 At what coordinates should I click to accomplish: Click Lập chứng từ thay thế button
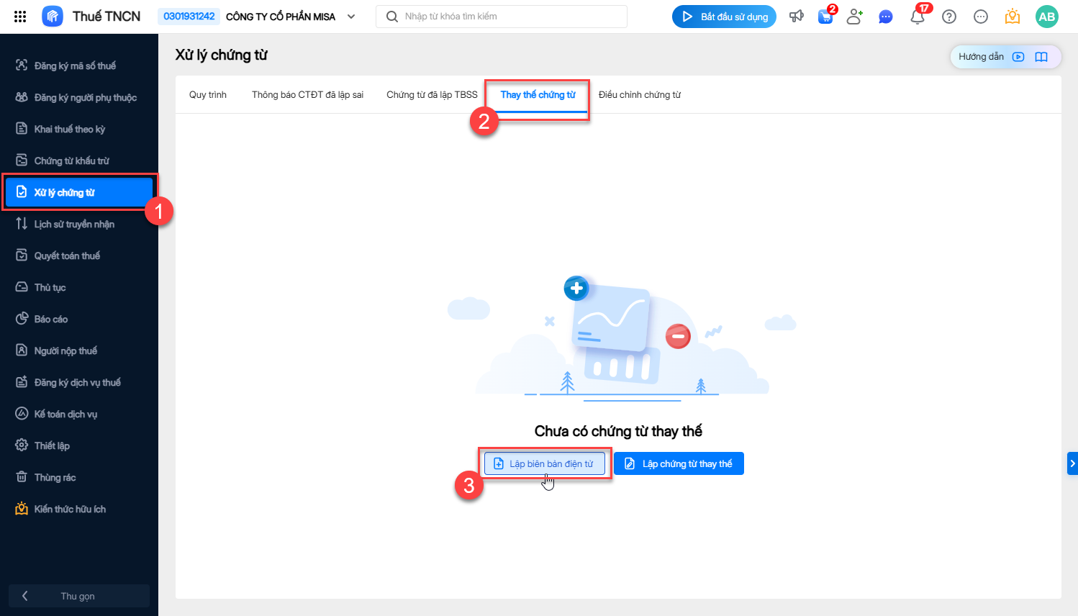tap(679, 463)
